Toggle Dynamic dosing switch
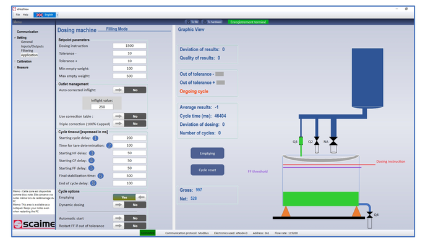The height and width of the screenshot is (243, 433). pyautogui.click(x=129, y=205)
